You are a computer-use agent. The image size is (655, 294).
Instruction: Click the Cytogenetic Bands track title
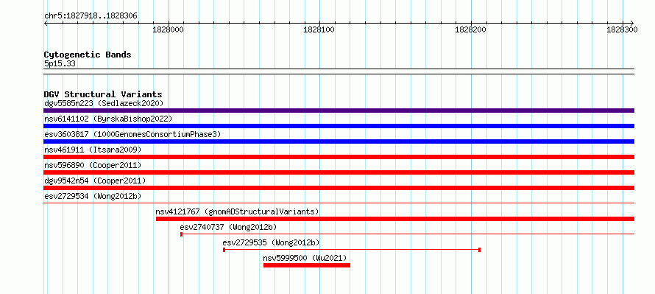pos(88,55)
